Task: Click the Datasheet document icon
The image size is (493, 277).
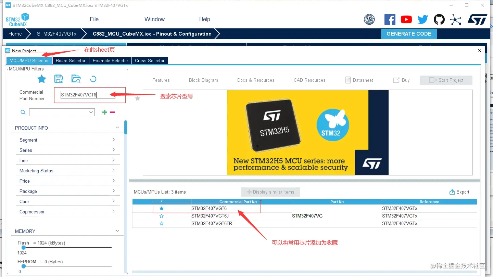Action: (x=348, y=80)
